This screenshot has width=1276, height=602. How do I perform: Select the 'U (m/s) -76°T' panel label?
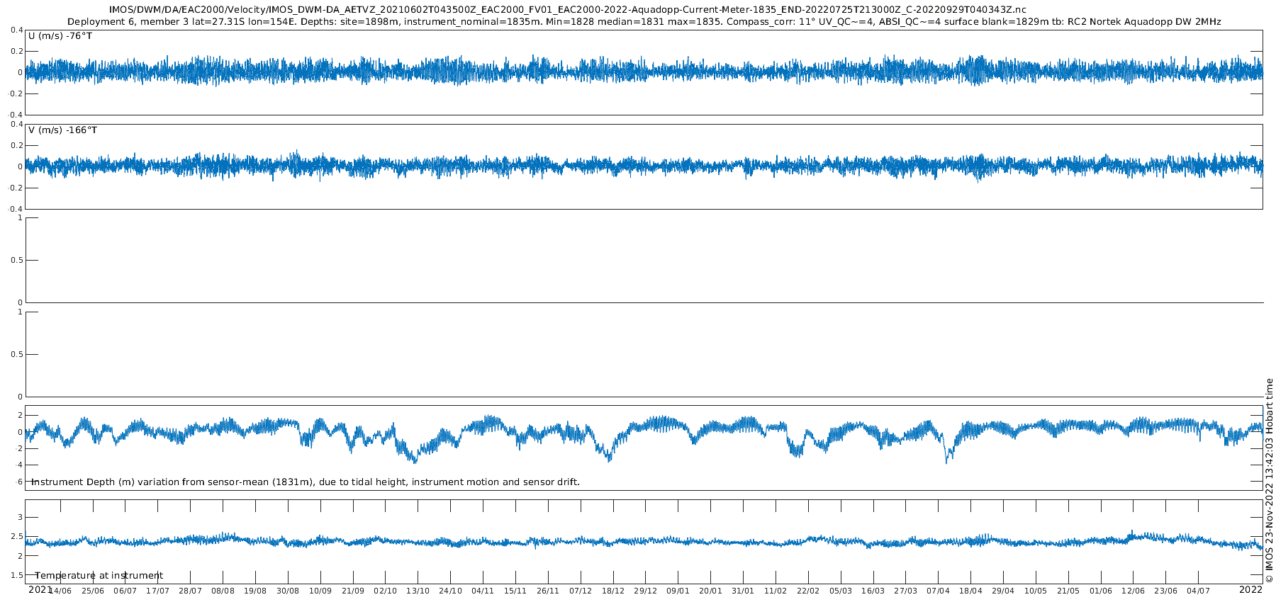pyautogui.click(x=60, y=36)
